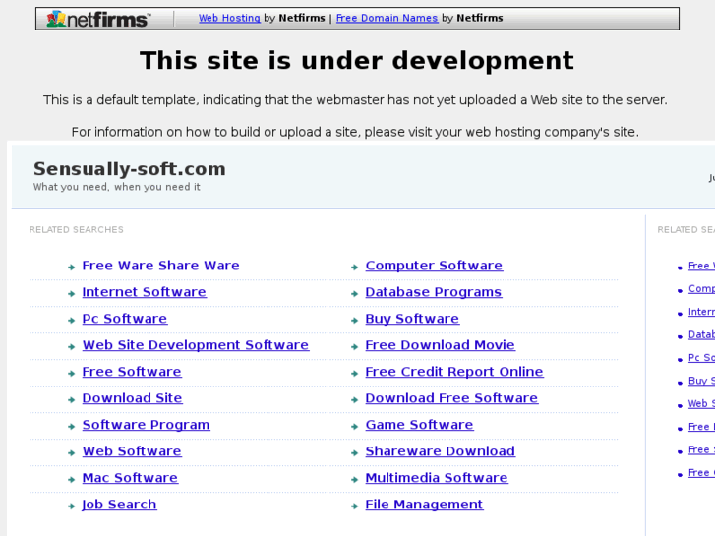Click arrow bullet beside Web Site Development Software

click(71, 347)
